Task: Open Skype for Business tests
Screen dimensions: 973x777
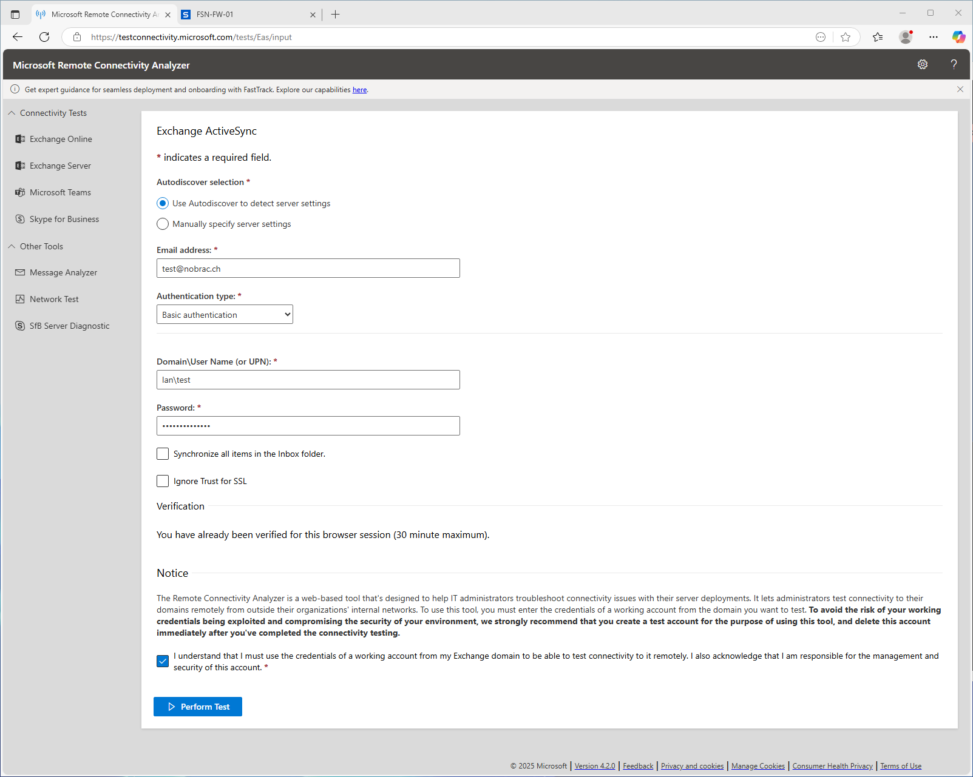Action: click(64, 219)
